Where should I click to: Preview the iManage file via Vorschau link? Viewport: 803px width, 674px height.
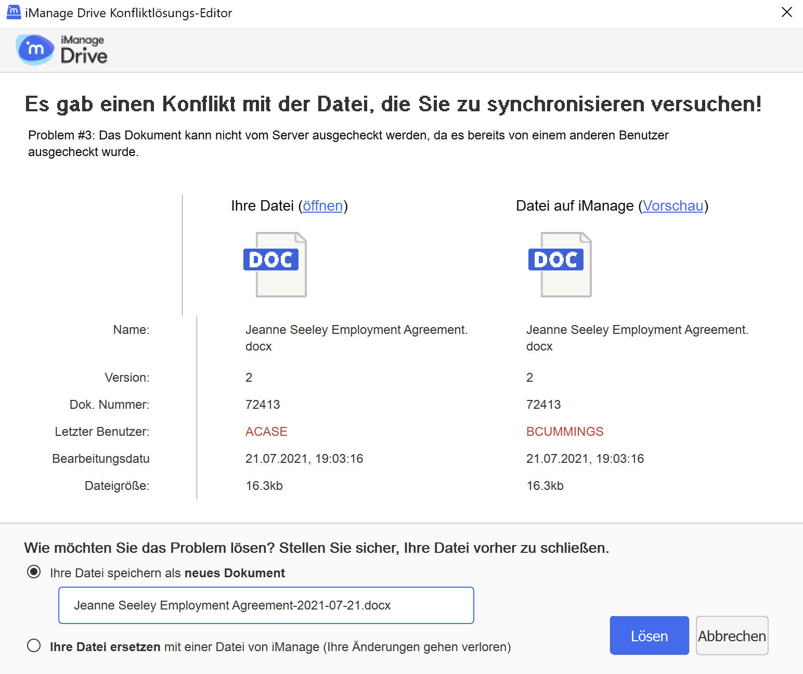(x=673, y=206)
